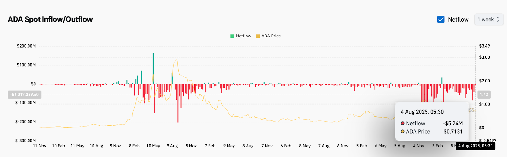The height and width of the screenshot is (157, 507).
Task: Click the ADA Spot Inflow/Outflow title
Action: (x=50, y=19)
